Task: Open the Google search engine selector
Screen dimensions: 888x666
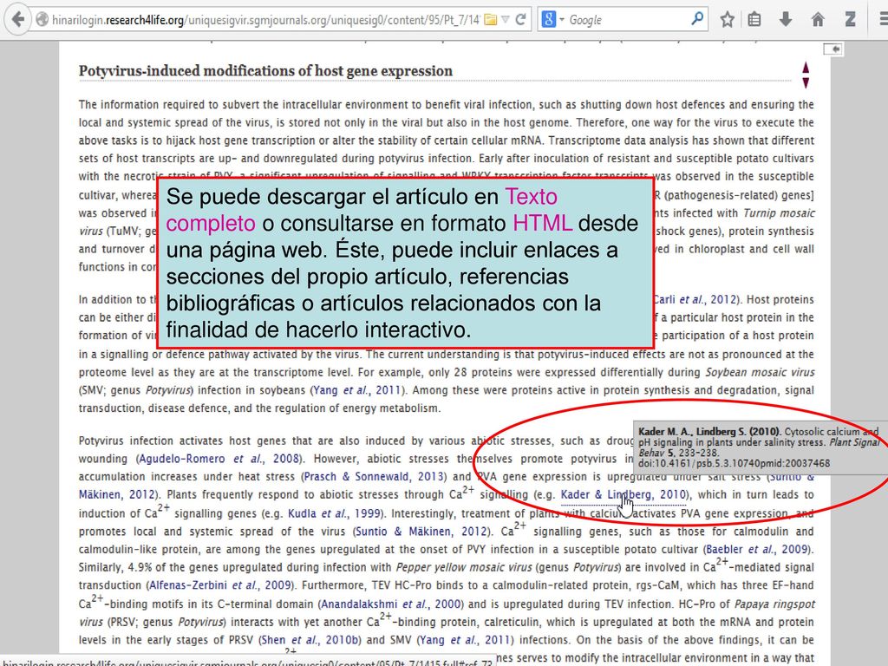Action: point(553,20)
